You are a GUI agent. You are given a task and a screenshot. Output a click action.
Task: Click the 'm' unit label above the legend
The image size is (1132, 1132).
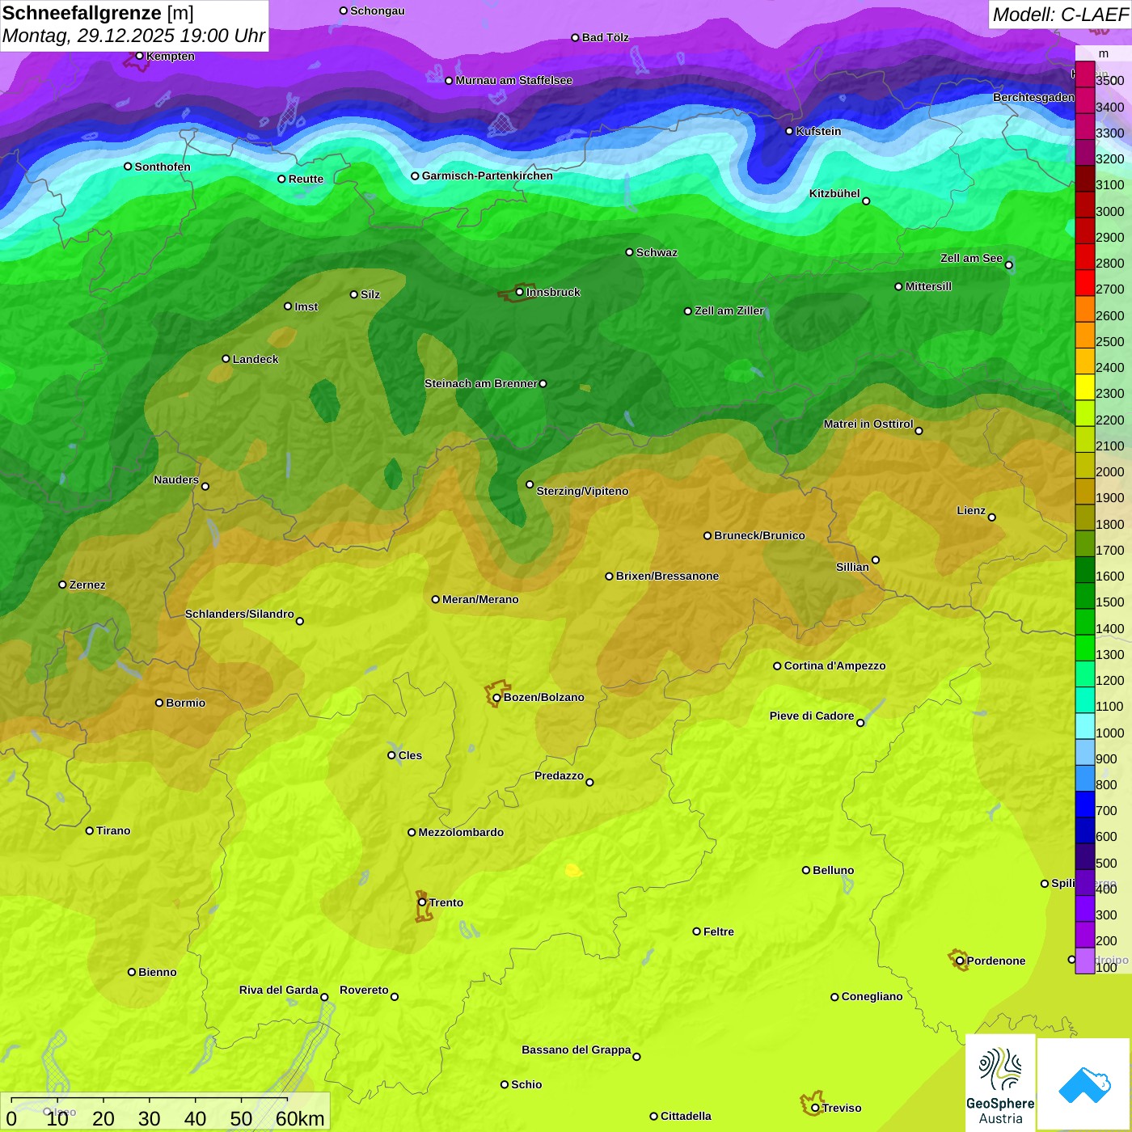tap(1104, 53)
